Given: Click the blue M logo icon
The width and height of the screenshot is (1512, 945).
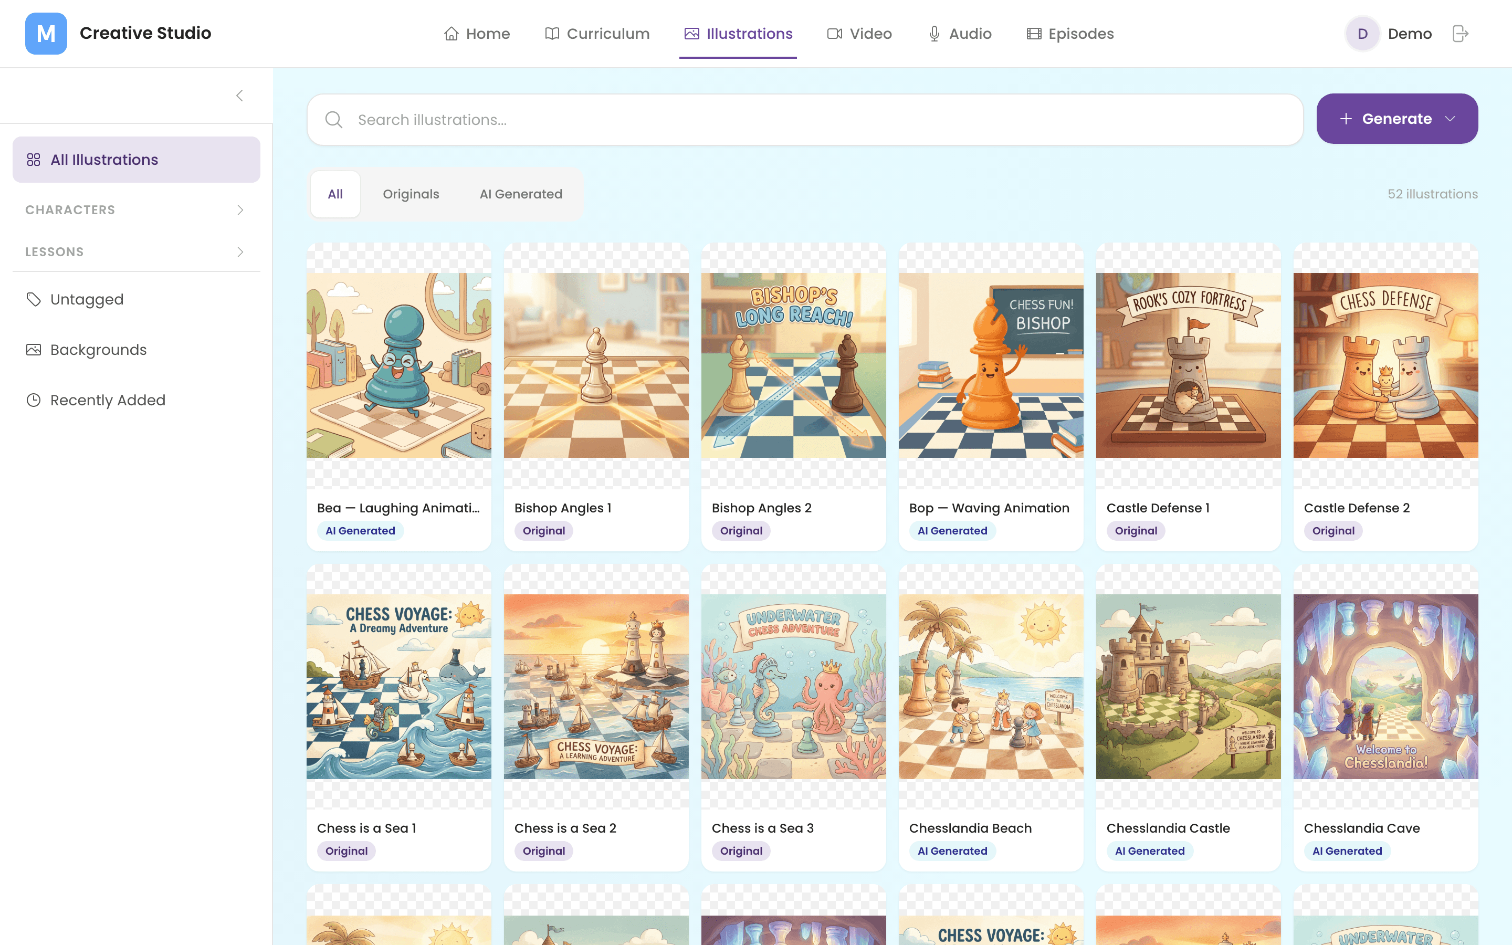Looking at the screenshot, I should point(46,34).
